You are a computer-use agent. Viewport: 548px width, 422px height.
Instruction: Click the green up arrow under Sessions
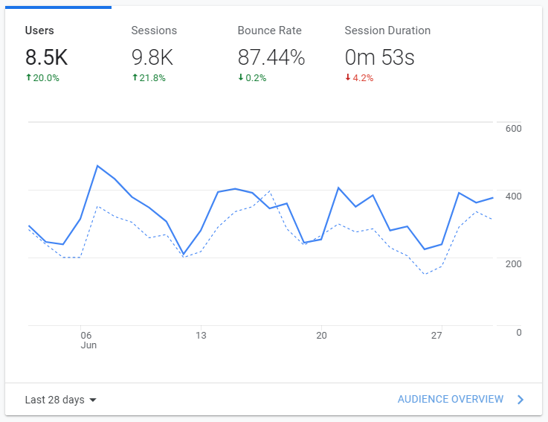[x=135, y=77]
